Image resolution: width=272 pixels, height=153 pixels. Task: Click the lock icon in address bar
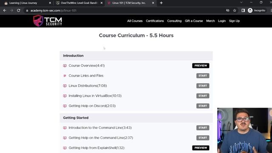pos(27,11)
